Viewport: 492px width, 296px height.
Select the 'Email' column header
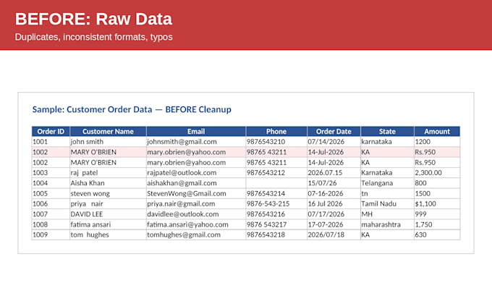coord(196,131)
